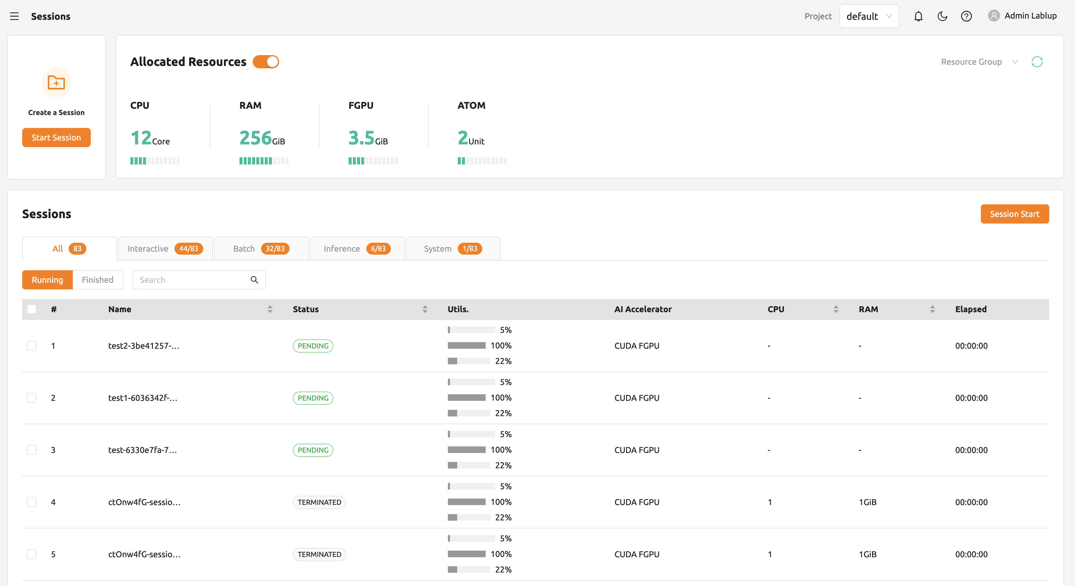Click elapsed time 00:00:00 in row 2

tap(971, 398)
